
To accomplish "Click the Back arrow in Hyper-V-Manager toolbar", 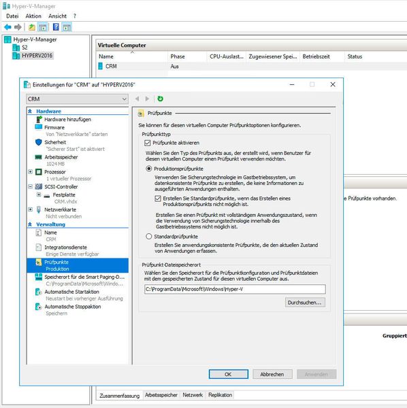I will [x=7, y=27].
